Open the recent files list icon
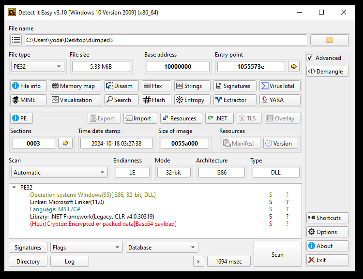The height and width of the screenshot is (279, 363). [x=16, y=40]
